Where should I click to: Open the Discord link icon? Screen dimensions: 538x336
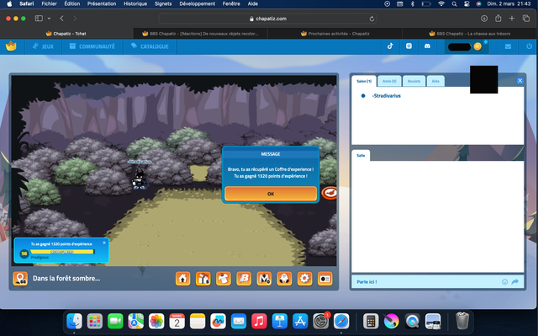[427, 46]
